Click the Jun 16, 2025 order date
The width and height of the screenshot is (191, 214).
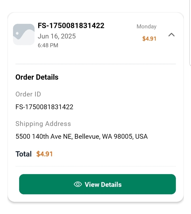(x=57, y=36)
